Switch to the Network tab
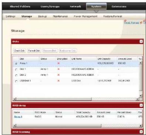 click(75, 7)
